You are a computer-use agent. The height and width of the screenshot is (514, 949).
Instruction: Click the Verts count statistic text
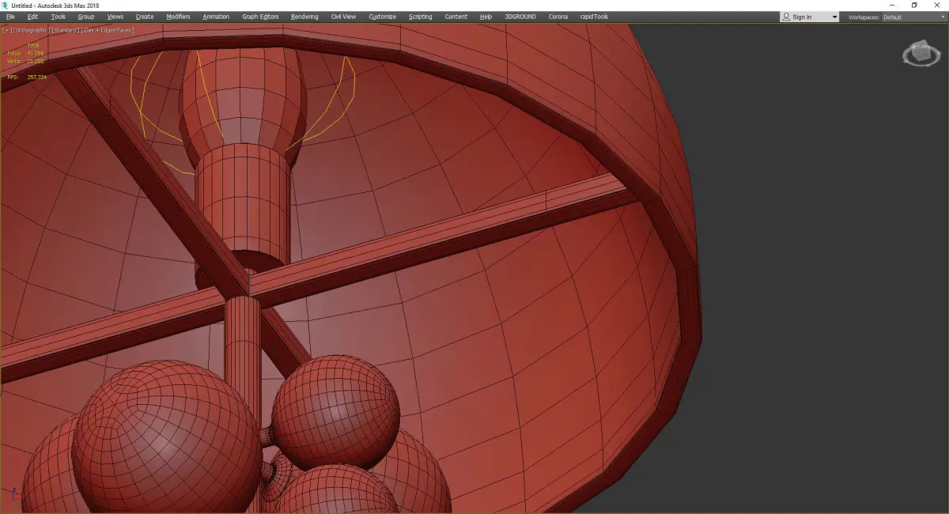tap(25, 61)
